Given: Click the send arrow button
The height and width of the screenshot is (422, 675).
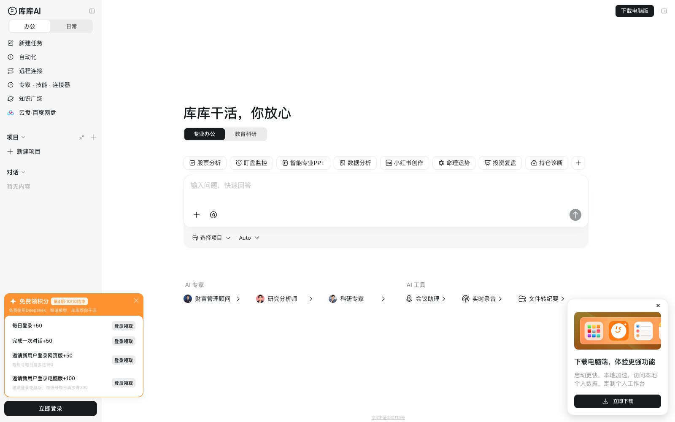Looking at the screenshot, I should [575, 215].
